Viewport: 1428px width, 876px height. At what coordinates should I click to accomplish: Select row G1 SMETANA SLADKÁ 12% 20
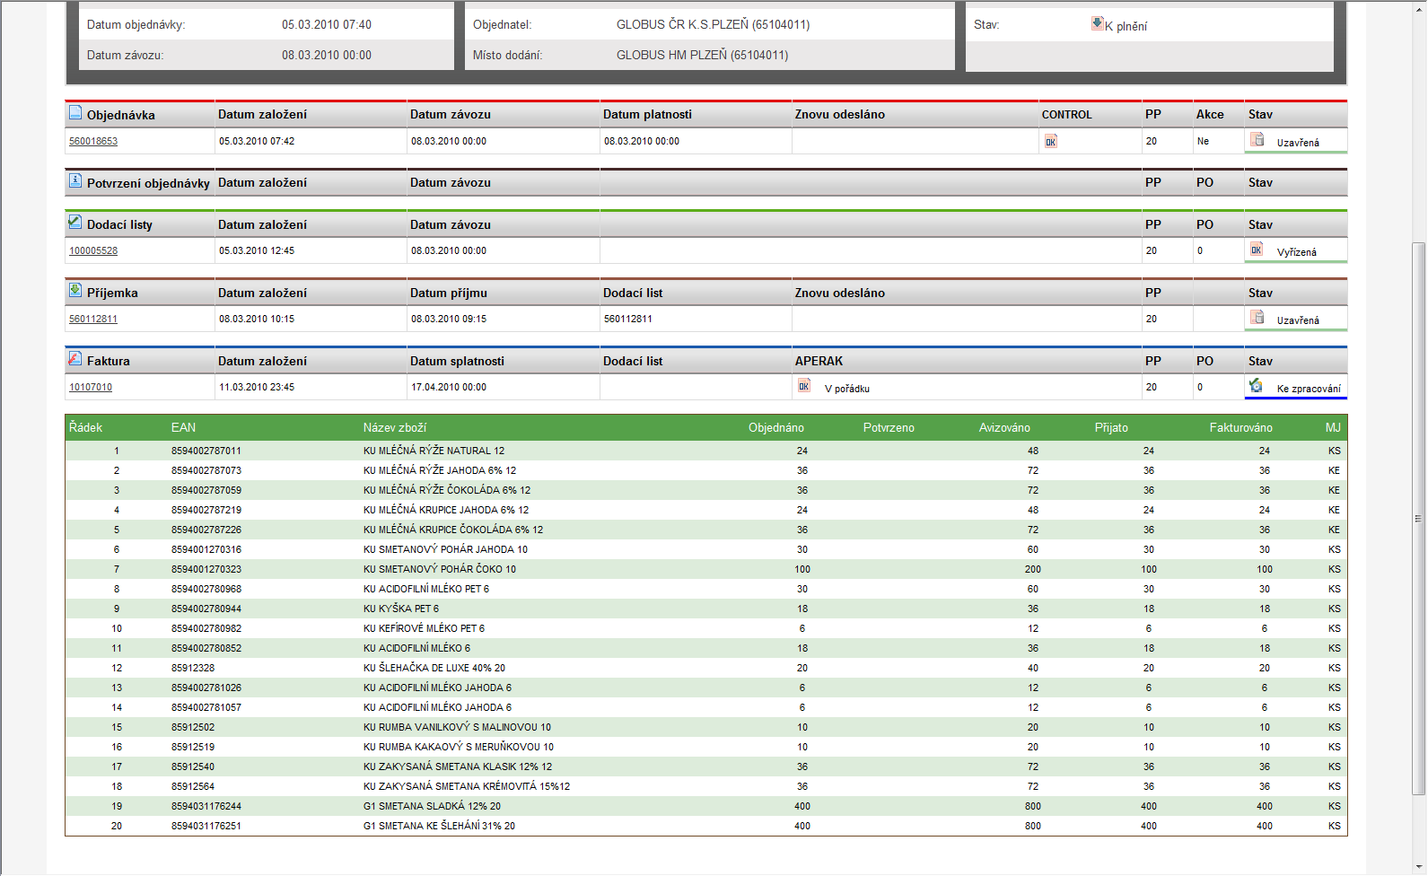point(706,806)
